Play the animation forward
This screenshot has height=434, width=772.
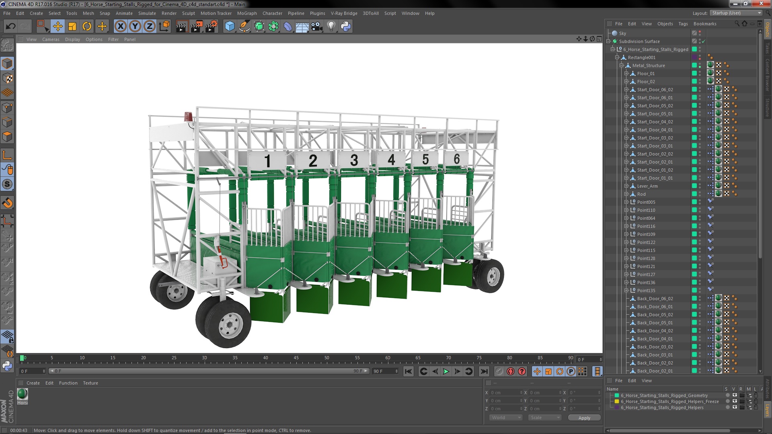point(446,371)
